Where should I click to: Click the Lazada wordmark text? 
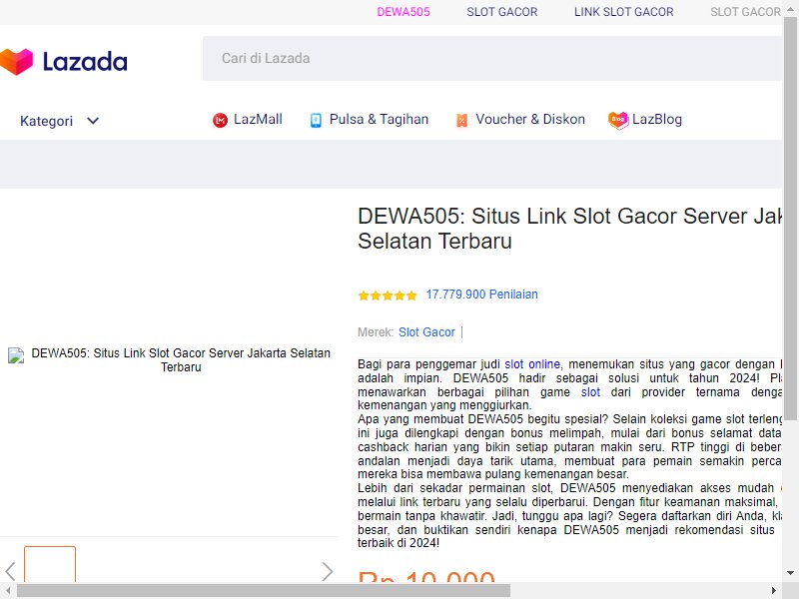(x=85, y=62)
